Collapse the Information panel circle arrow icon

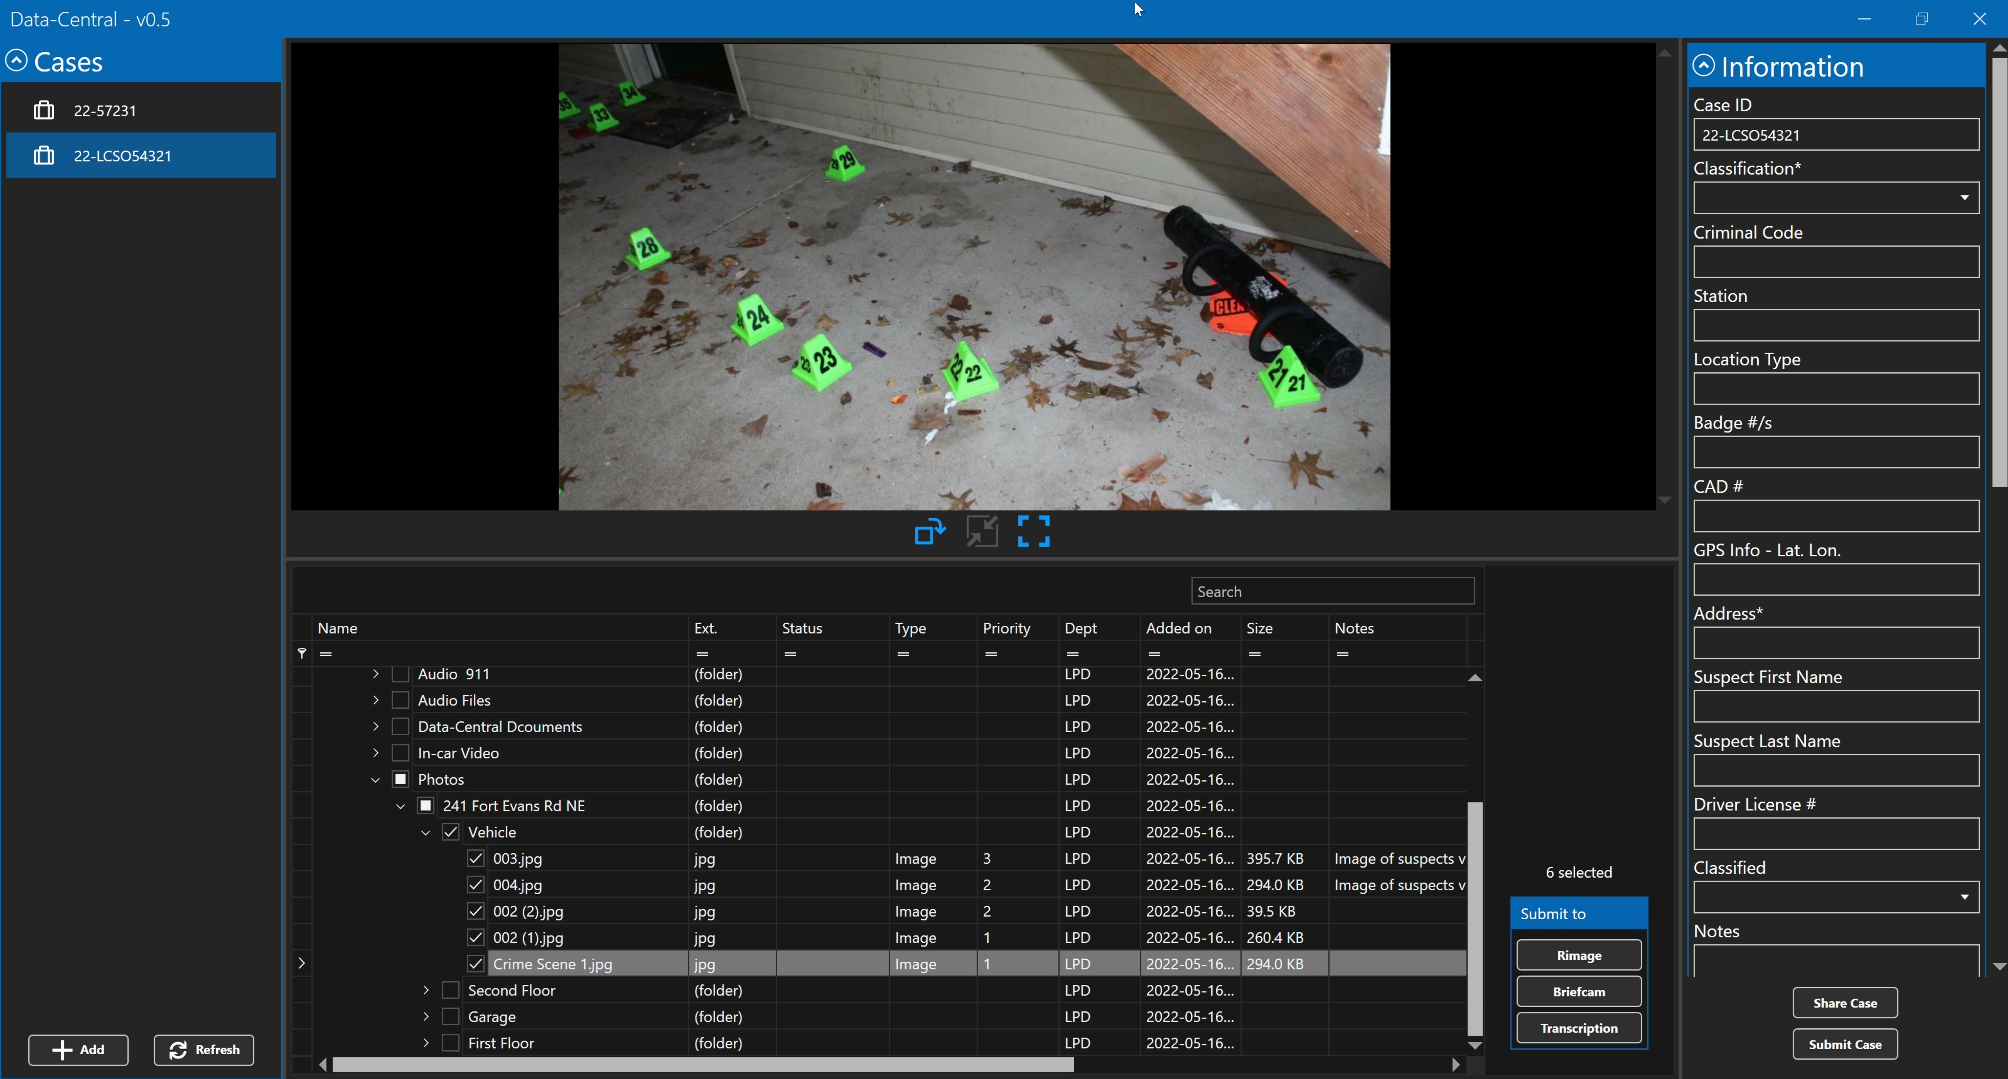coord(1704,66)
